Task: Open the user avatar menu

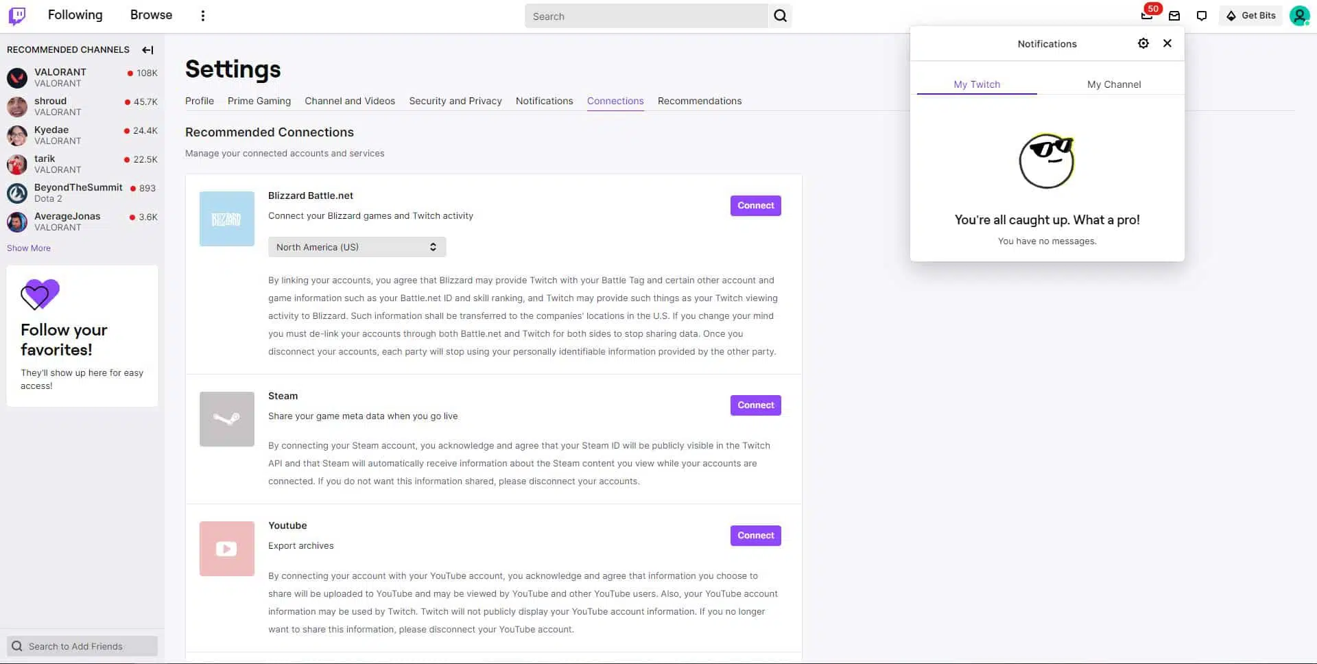Action: coord(1299,16)
